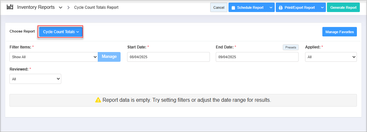Screen dimensions: 367x132
Task: Click the Manage Favorites button
Action: 339,32
